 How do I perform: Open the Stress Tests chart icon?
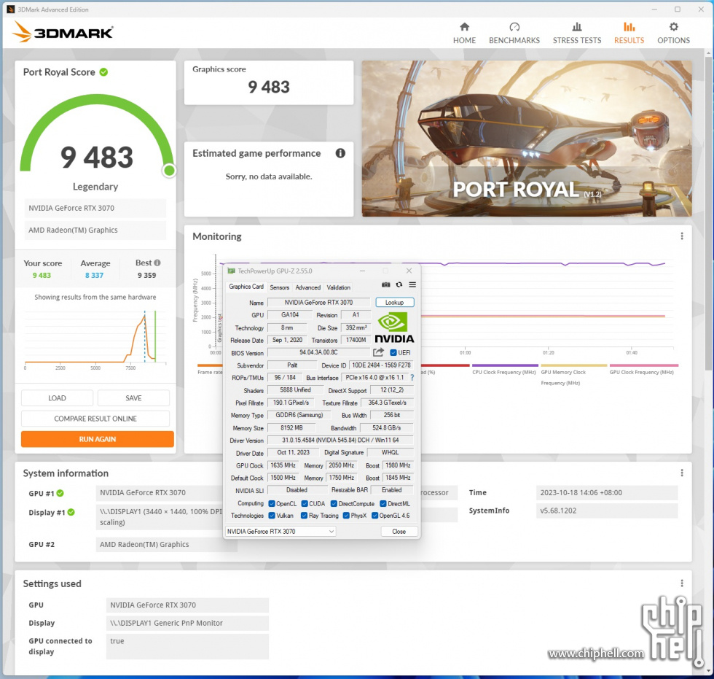[x=576, y=27]
